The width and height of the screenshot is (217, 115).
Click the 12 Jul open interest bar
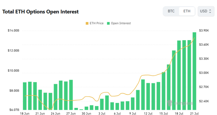coord(148,96)
